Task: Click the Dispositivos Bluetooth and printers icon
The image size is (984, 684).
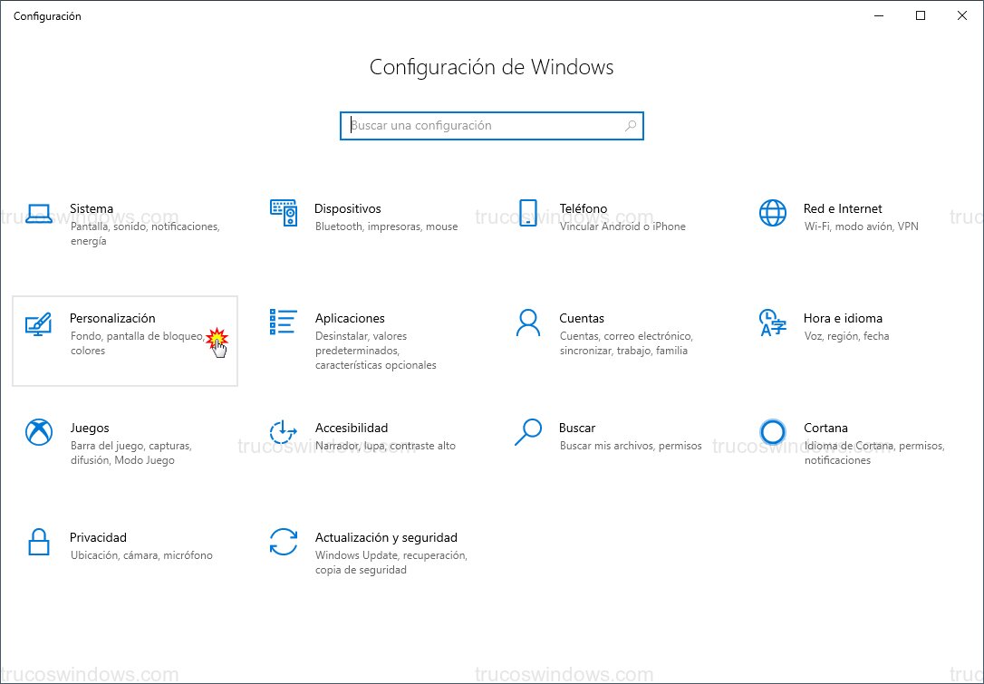Action: (284, 215)
